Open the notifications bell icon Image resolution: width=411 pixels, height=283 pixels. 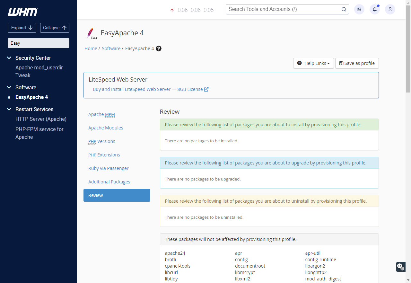[x=375, y=9]
